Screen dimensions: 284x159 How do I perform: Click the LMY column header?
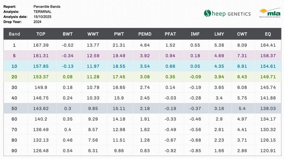click(219, 34)
